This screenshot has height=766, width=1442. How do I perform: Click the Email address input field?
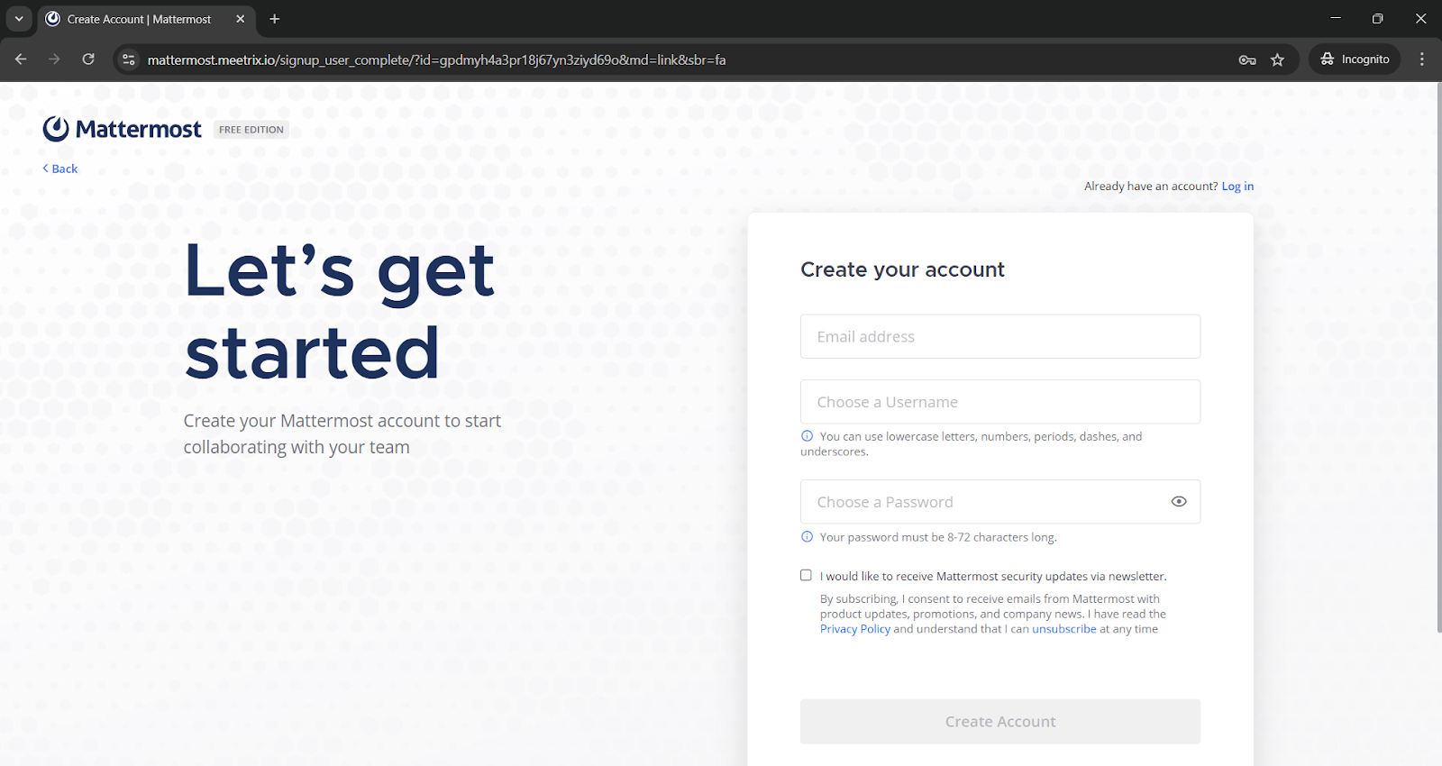click(999, 336)
